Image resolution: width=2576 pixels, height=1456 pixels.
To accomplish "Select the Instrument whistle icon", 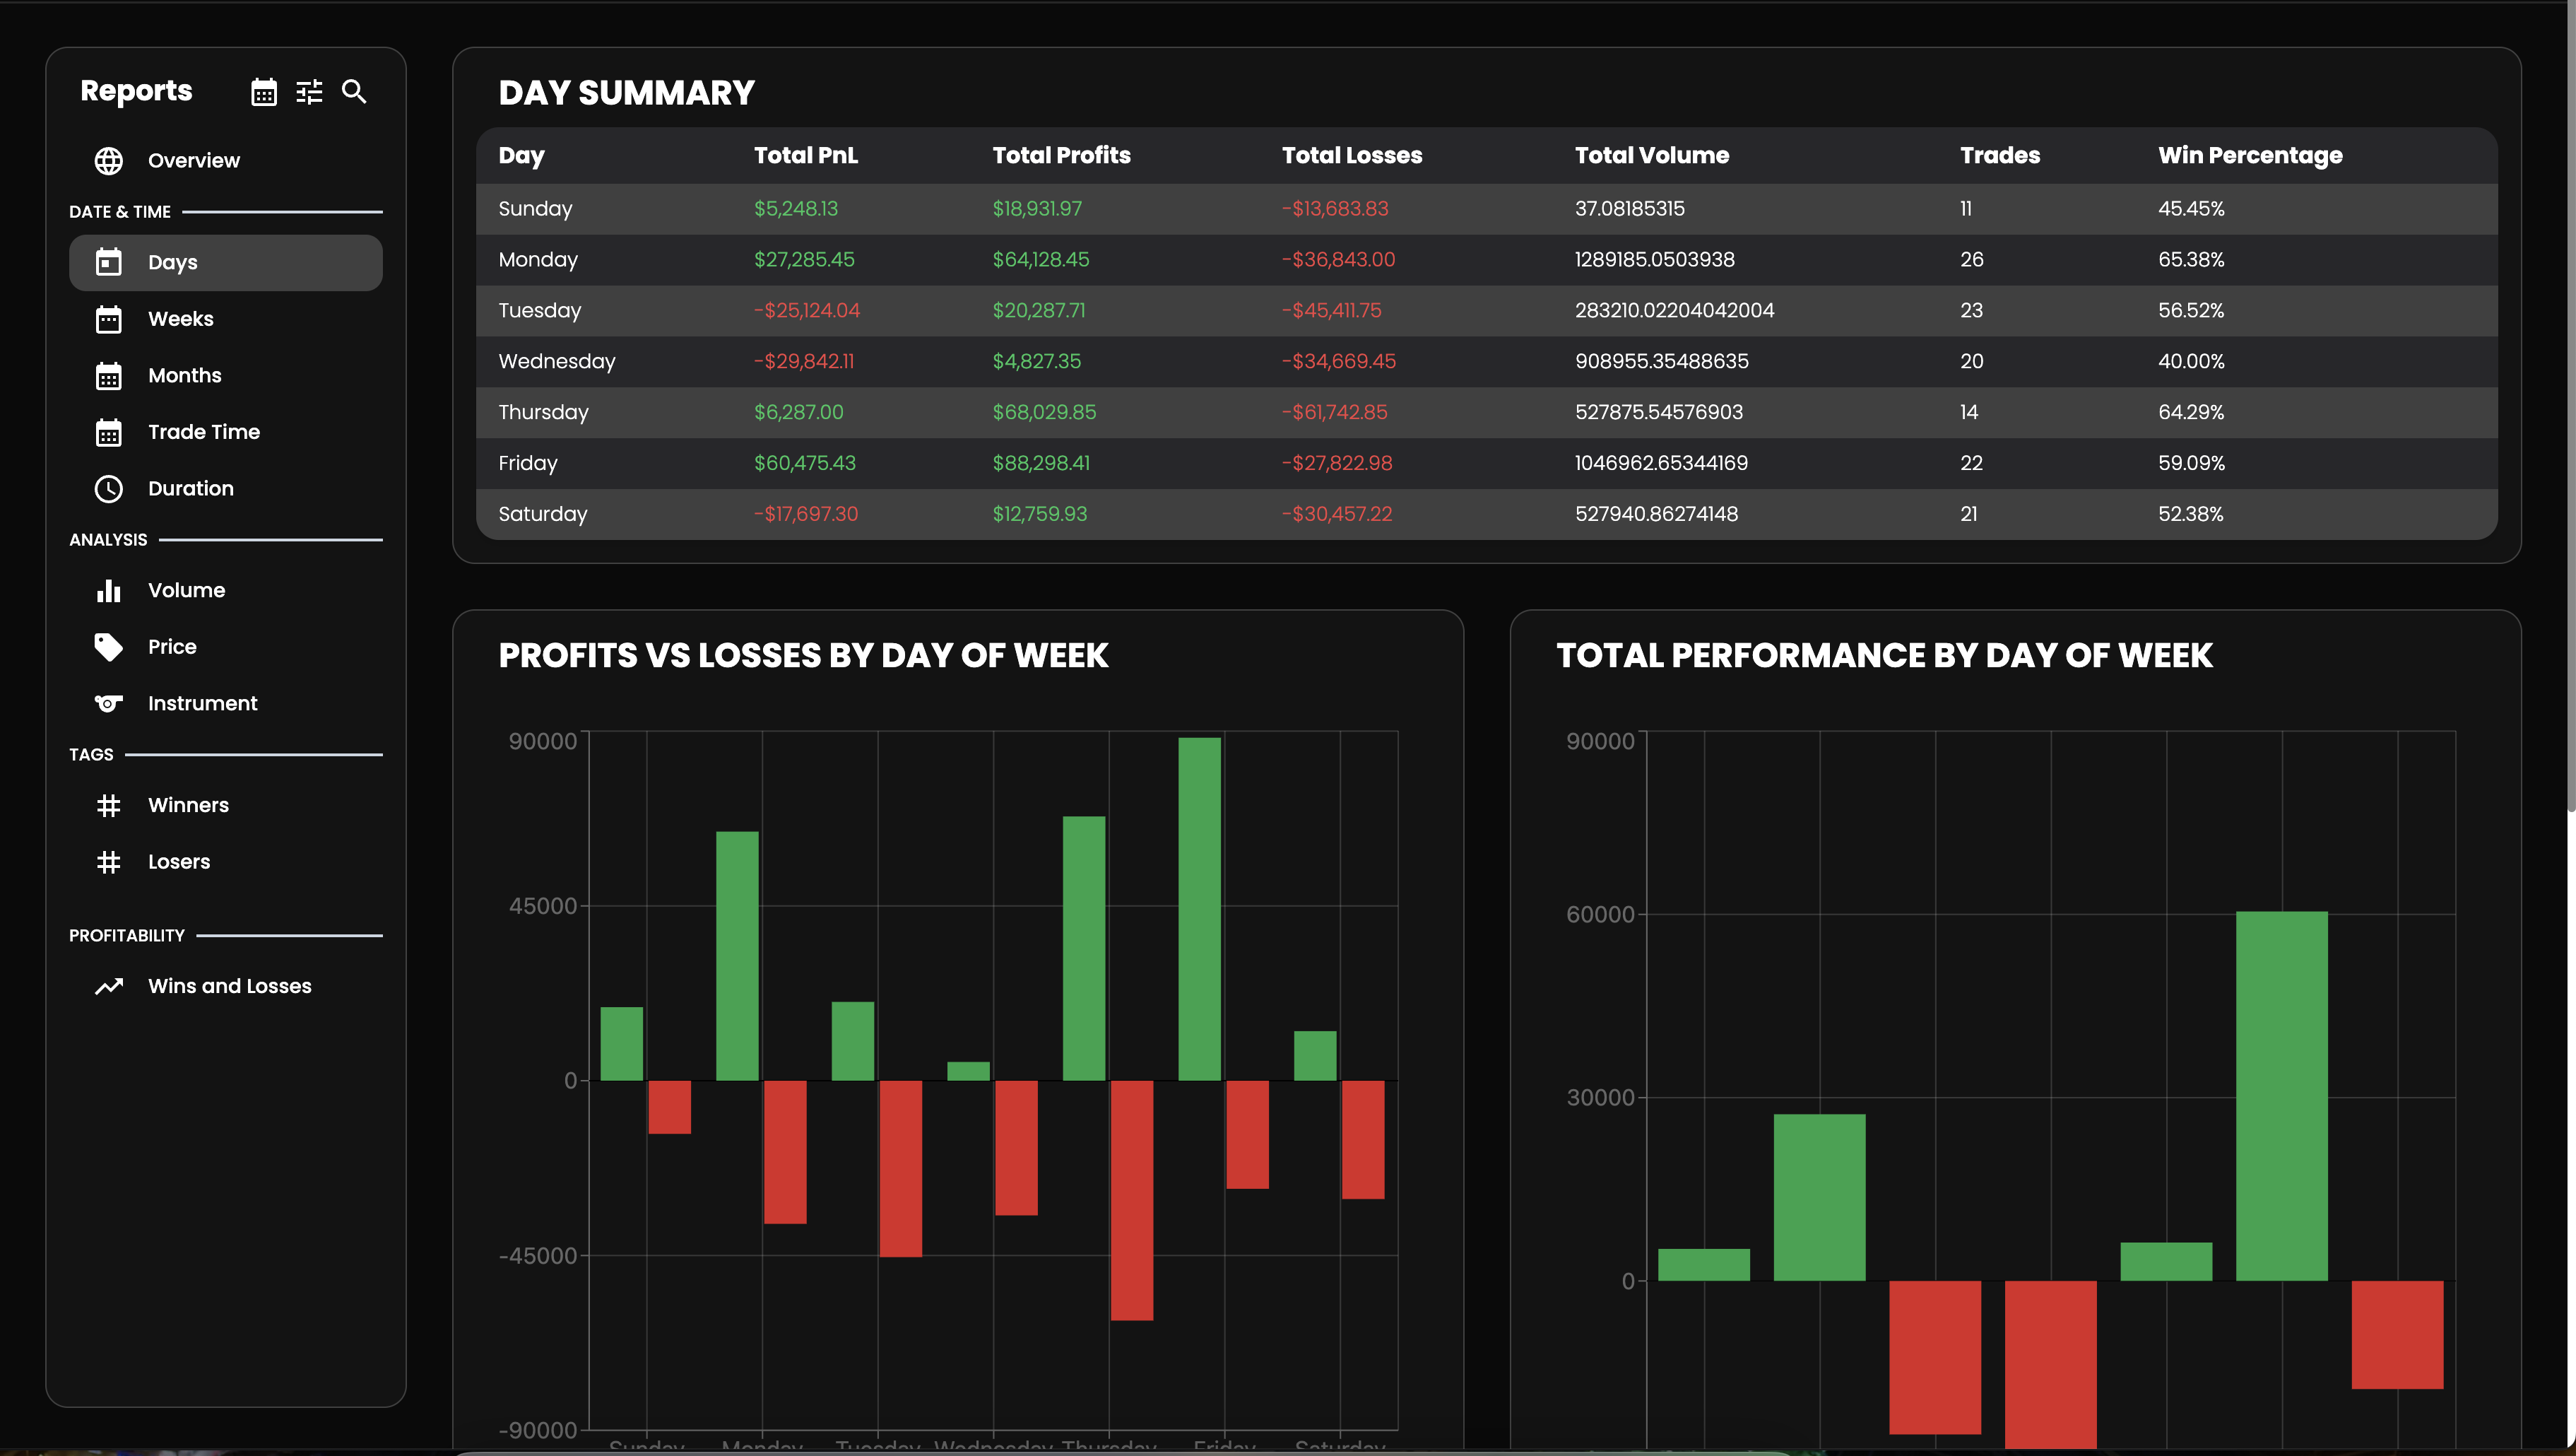I will click(108, 703).
